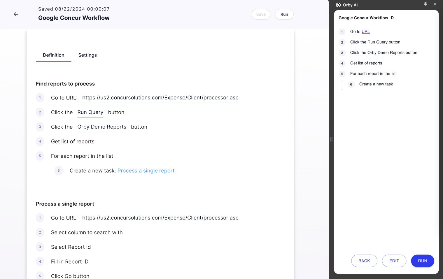443x279 pixels.
Task: Click 'Click the Orby Demo Reports button' in panel
Action: [x=384, y=52]
